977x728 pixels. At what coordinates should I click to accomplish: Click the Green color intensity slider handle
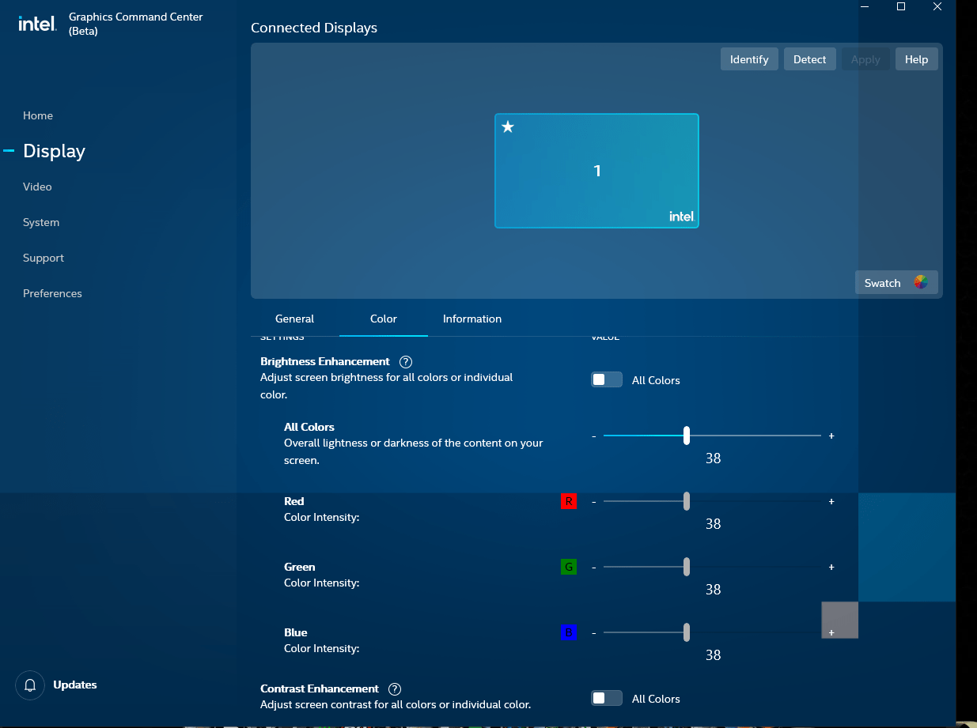pyautogui.click(x=687, y=567)
